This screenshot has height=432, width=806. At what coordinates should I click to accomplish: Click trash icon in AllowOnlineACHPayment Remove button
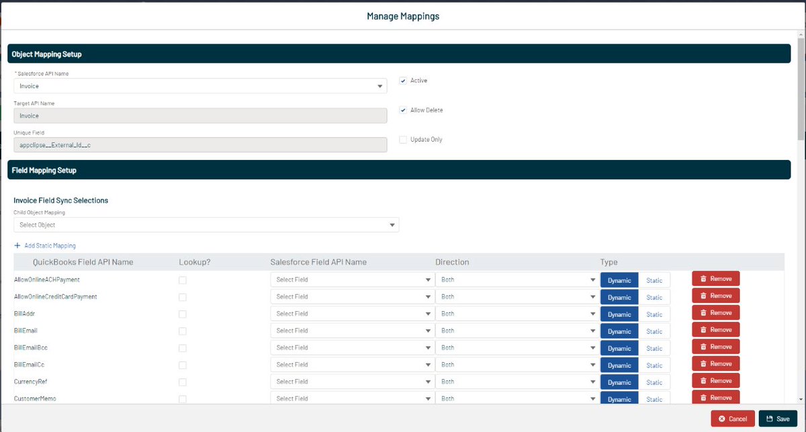point(703,279)
